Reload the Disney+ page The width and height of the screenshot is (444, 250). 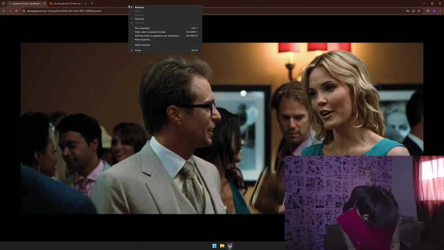(x=16, y=11)
